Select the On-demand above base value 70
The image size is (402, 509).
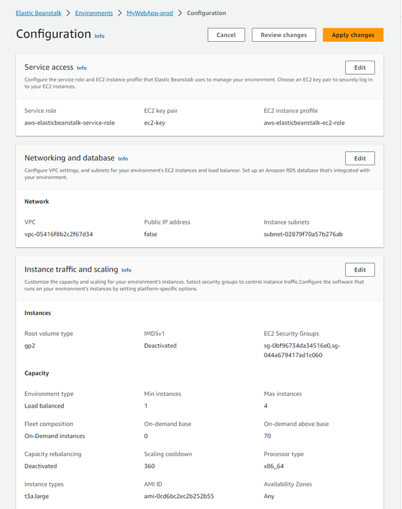point(267,436)
